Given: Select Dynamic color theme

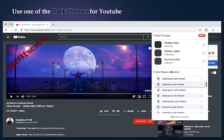Looking at the screenshot, I should click(180, 107).
